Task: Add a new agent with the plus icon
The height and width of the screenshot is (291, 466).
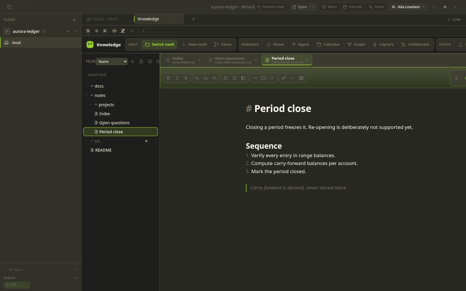Action: pos(143,31)
